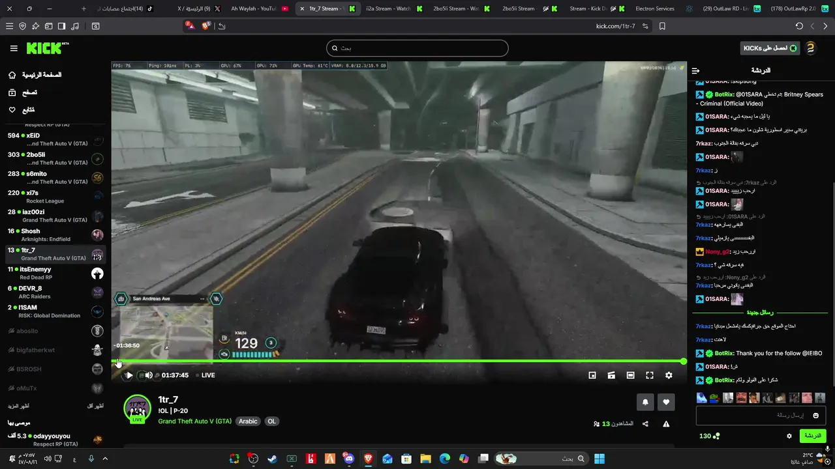Open the video player settings gear
This screenshot has width=835, height=469.
click(x=669, y=375)
